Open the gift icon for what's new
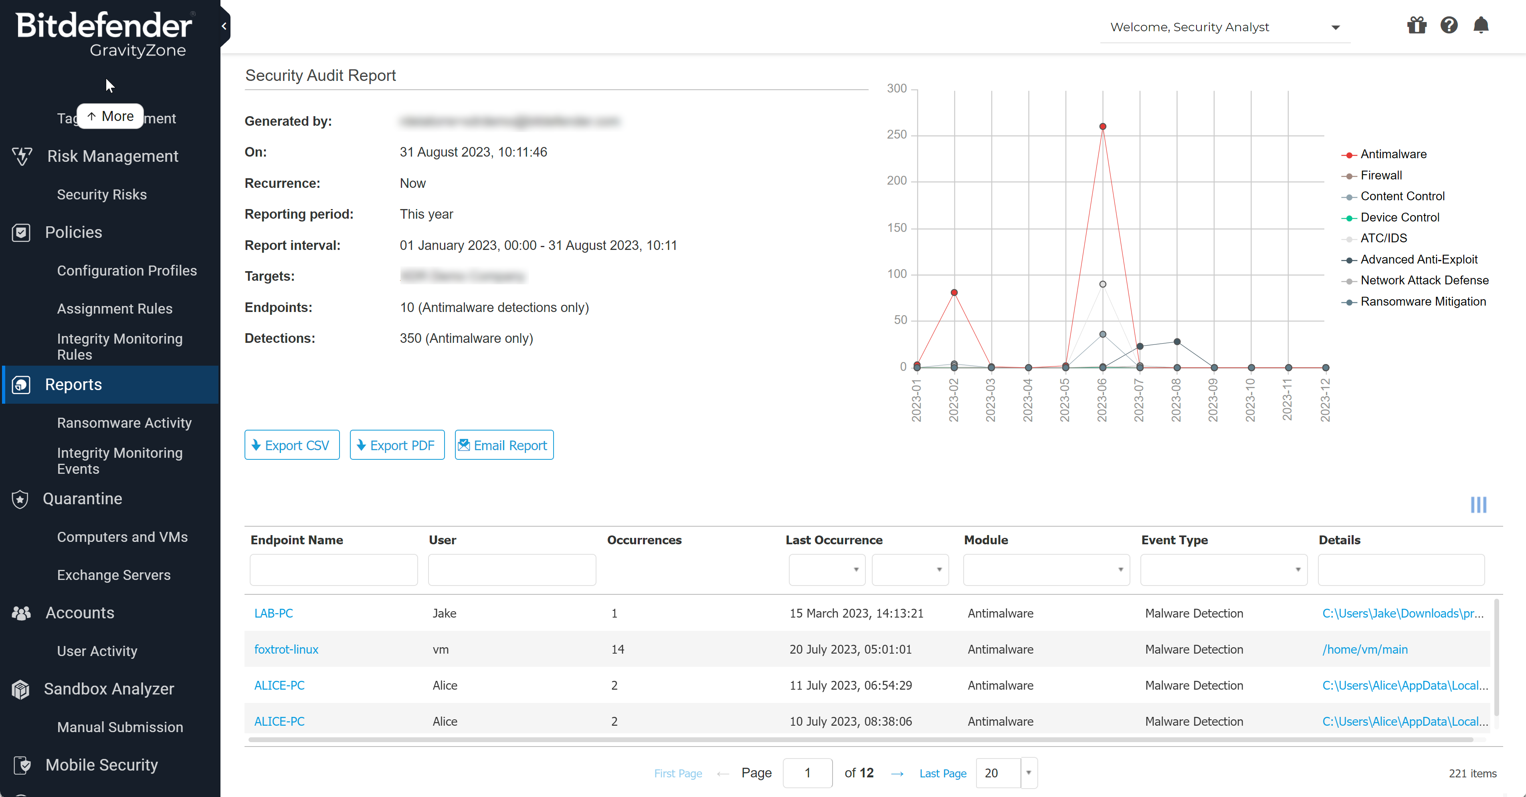1526x797 pixels. click(x=1417, y=26)
